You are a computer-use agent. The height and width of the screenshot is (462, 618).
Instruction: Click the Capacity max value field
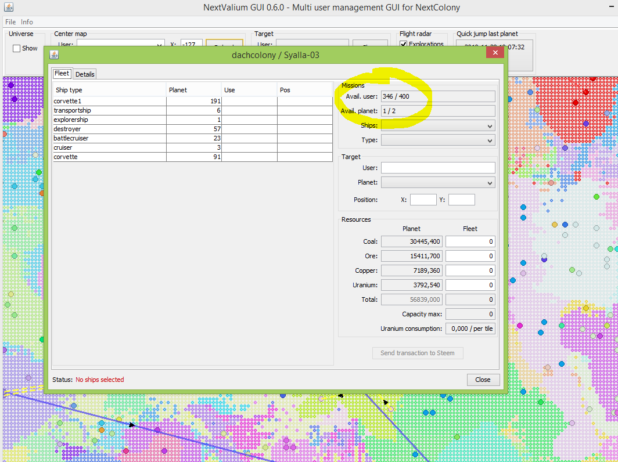coord(470,315)
